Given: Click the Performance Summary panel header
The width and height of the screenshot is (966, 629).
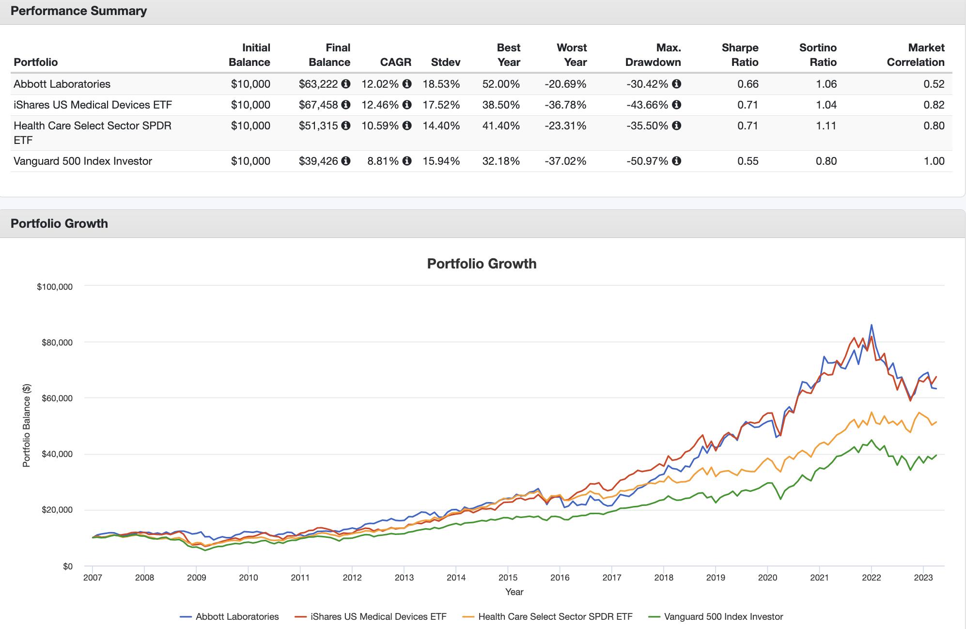Looking at the screenshot, I should click(78, 11).
